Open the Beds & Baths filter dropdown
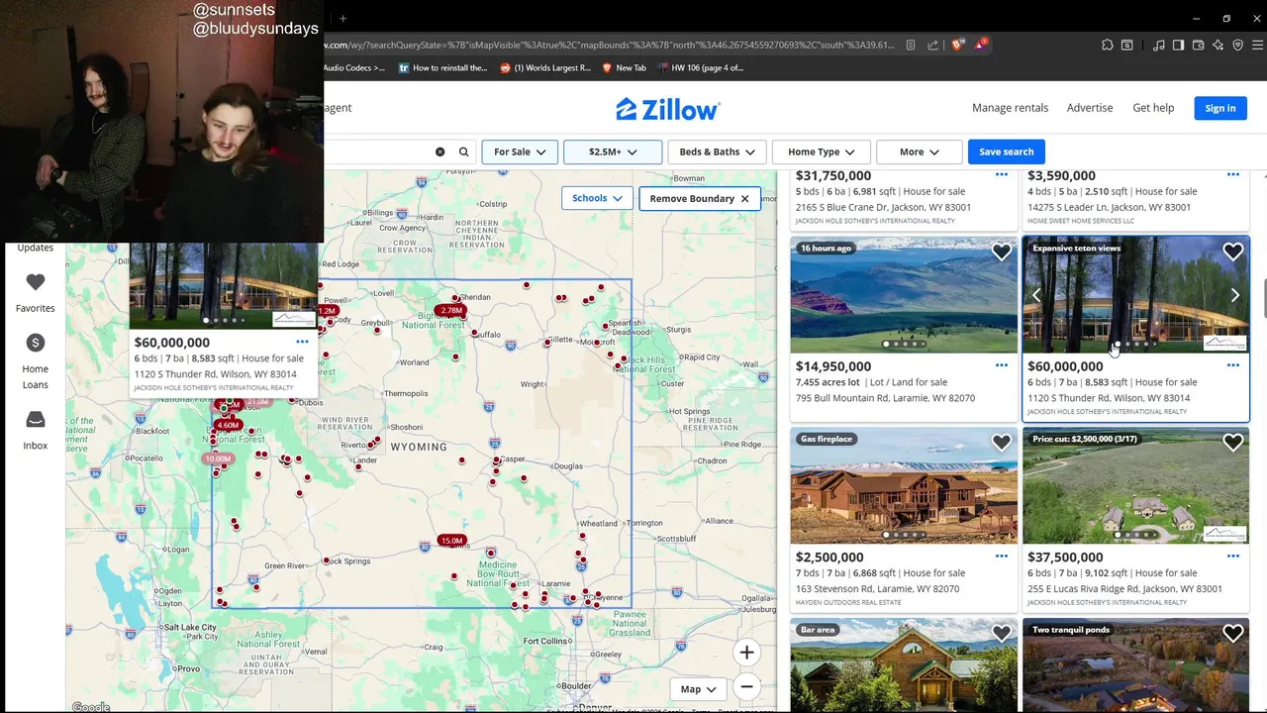The image size is (1267, 713). coord(717,152)
